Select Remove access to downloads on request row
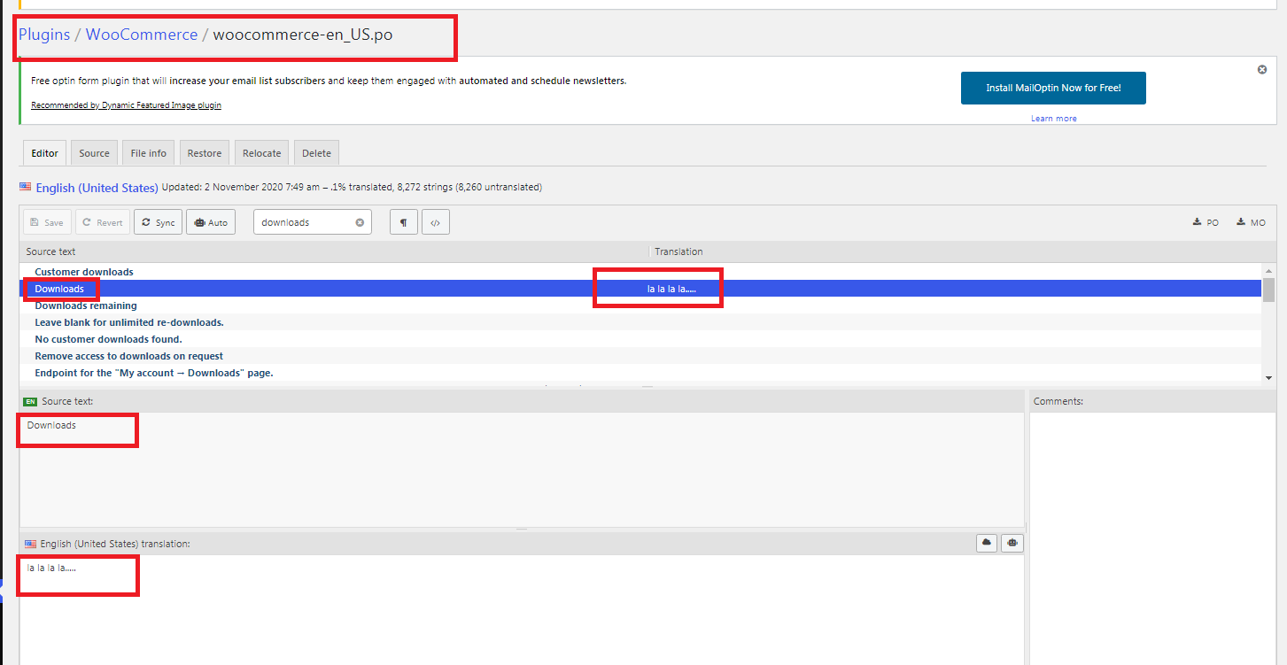 [x=640, y=356]
